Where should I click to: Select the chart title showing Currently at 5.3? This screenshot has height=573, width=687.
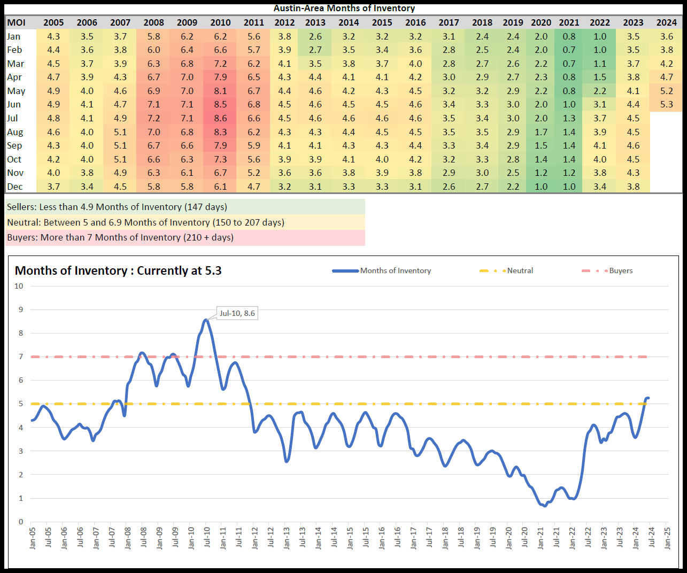[x=118, y=271]
